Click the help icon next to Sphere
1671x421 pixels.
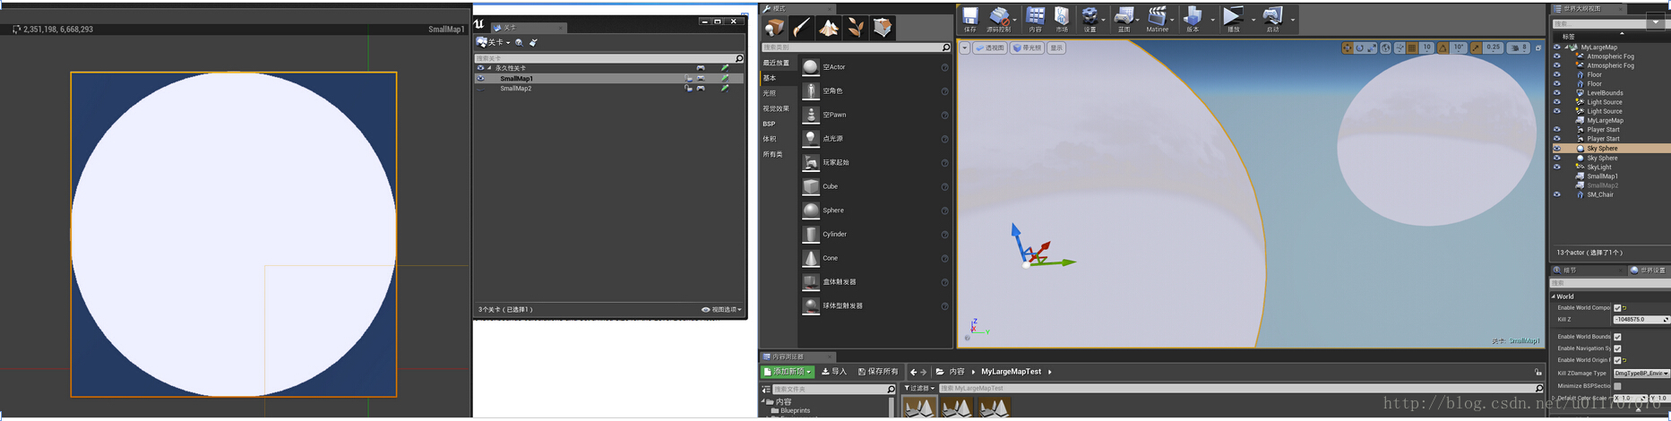pos(944,210)
